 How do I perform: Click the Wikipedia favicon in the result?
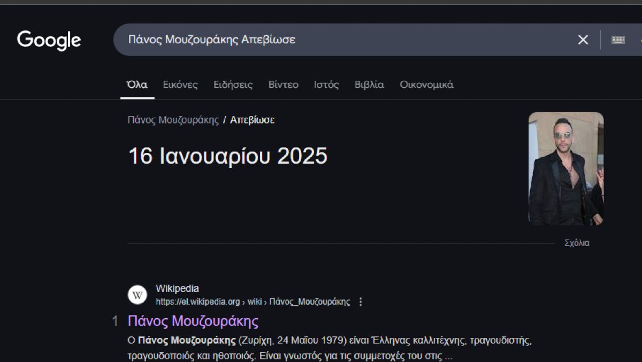click(x=137, y=295)
